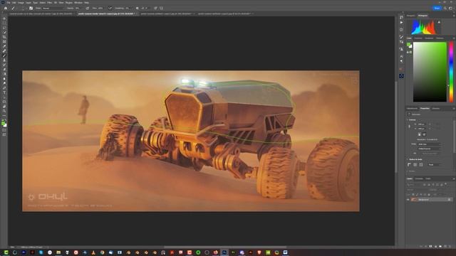
Task: Click the Background layer thumbnail
Action: (414, 199)
